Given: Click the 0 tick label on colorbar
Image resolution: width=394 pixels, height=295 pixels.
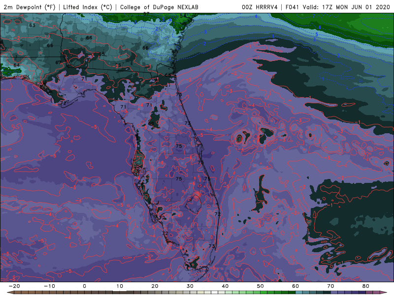Looking at the screenshot, I should click(x=84, y=286).
